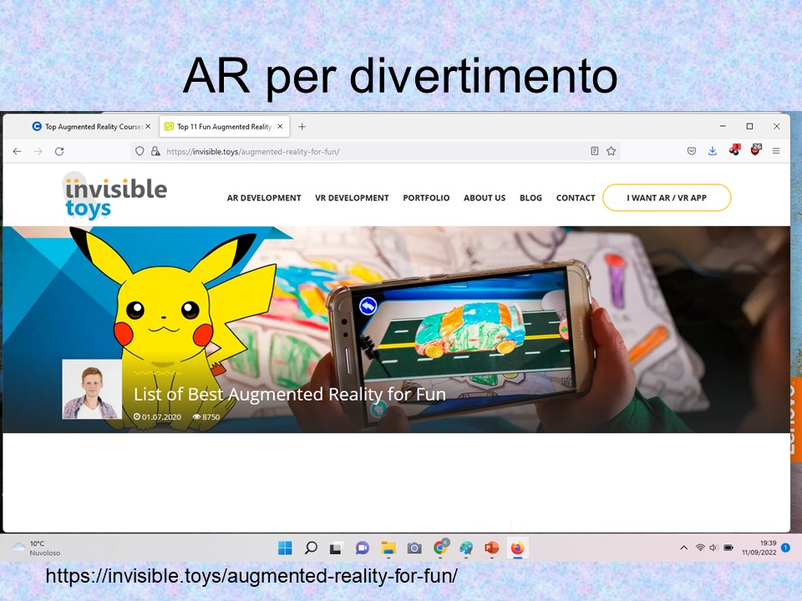Open the CONTACT page
The height and width of the screenshot is (601, 802).
[576, 198]
